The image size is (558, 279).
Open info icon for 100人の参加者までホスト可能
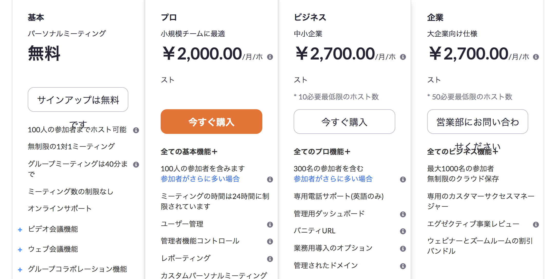pos(136,130)
